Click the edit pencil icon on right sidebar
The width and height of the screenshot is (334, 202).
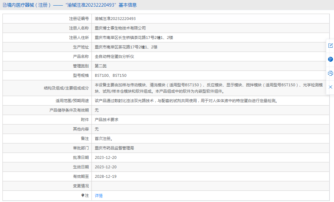pyautogui.click(x=330, y=46)
